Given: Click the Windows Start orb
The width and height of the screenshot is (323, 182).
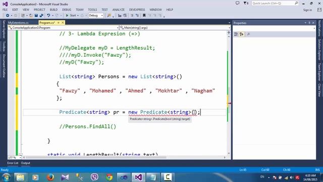Looking at the screenshot, I should (6, 177).
